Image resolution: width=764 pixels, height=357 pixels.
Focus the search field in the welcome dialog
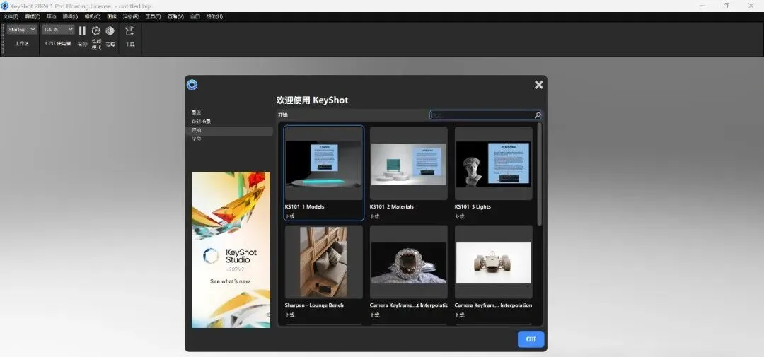(x=485, y=115)
